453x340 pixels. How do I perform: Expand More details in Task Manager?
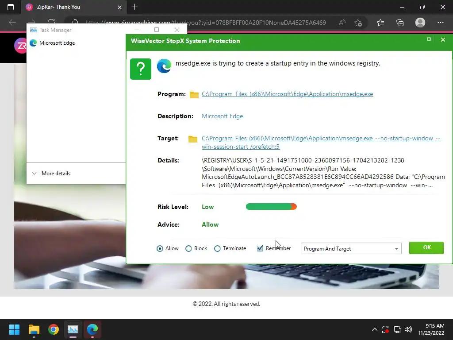51,174
